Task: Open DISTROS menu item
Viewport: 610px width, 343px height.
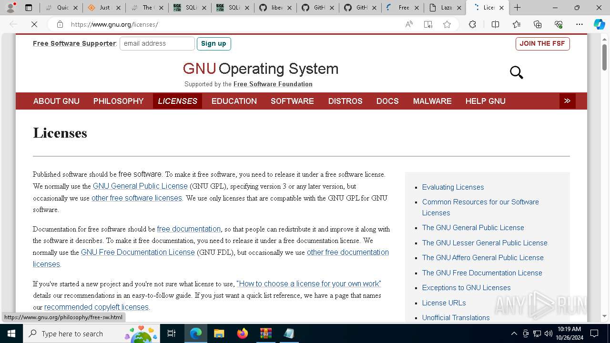Action: click(345, 101)
